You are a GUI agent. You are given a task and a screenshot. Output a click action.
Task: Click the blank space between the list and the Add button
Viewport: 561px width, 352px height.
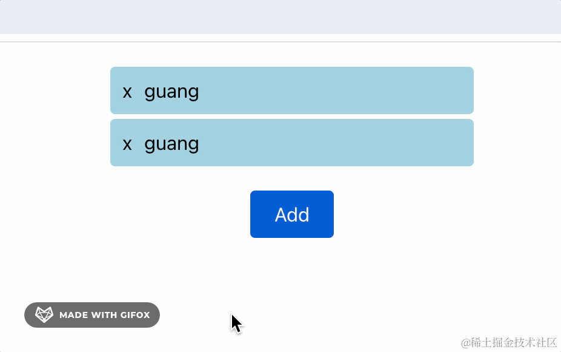point(292,178)
